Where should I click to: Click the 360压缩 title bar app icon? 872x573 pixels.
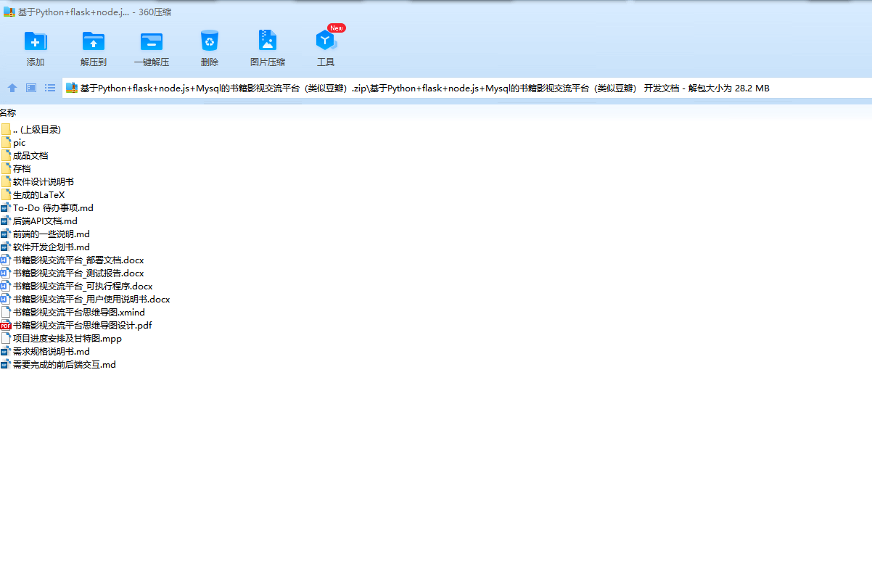[9, 12]
